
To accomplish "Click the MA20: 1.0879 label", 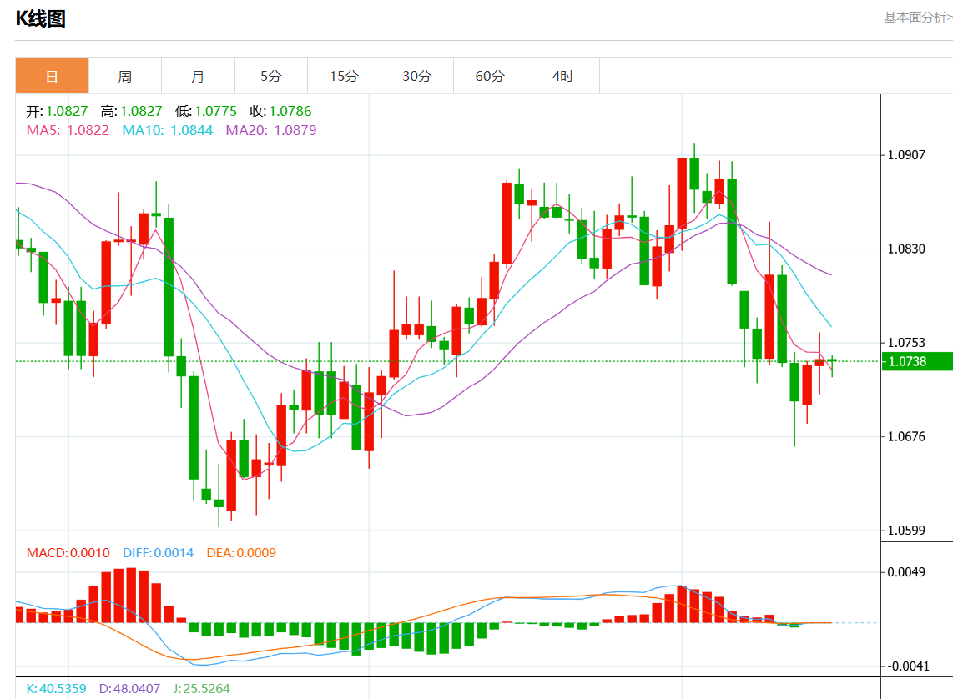I will 271,130.
